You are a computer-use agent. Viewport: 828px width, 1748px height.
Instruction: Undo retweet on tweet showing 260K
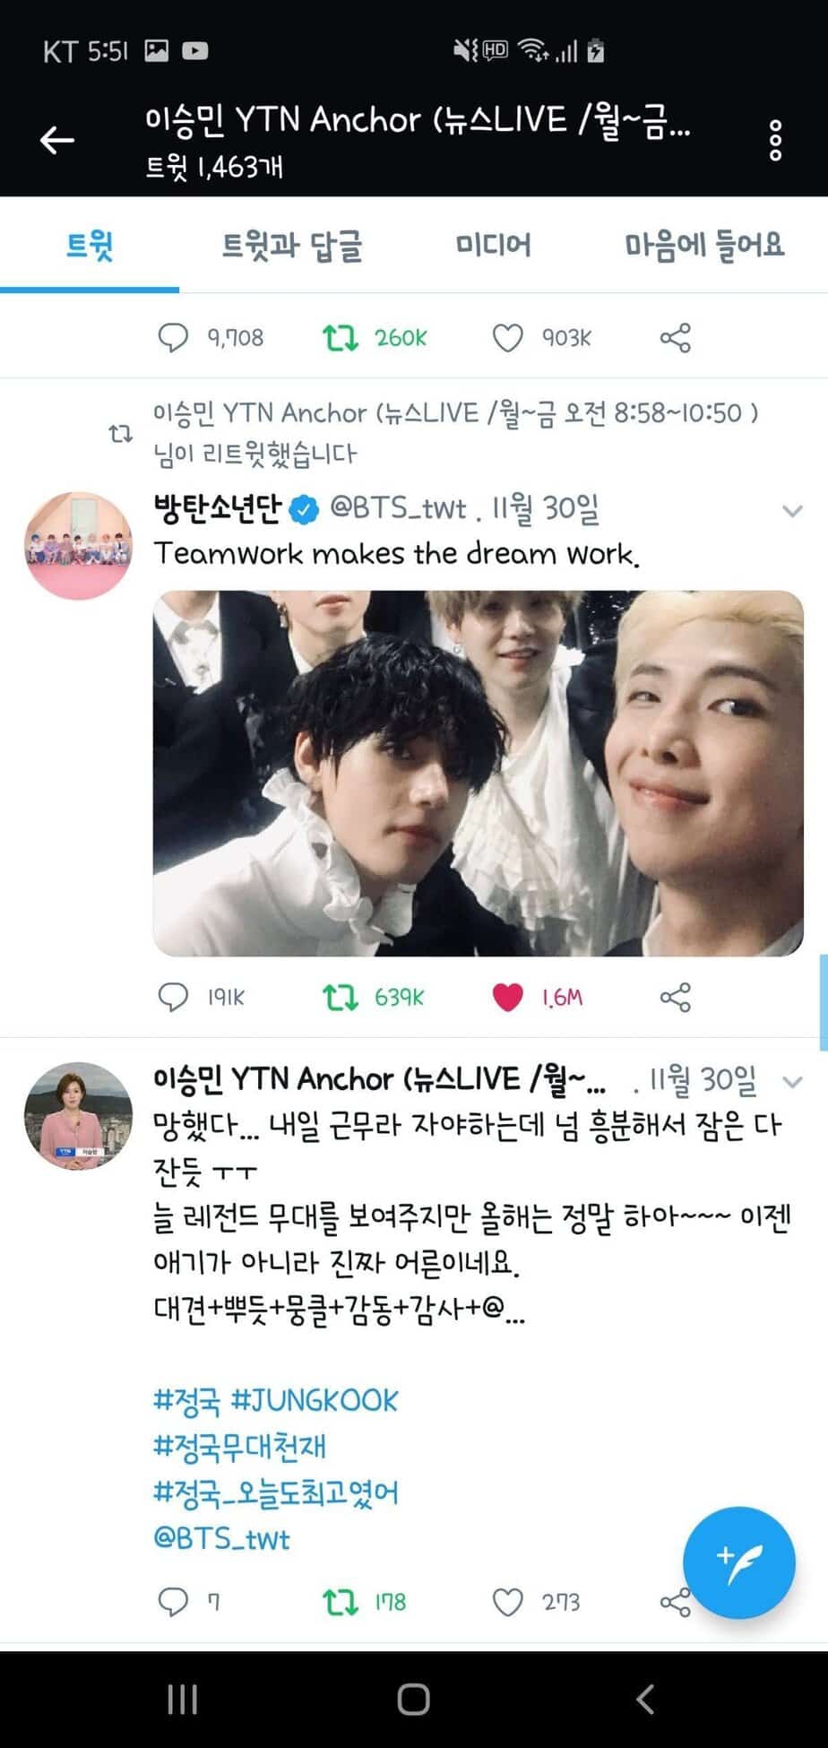click(x=341, y=338)
